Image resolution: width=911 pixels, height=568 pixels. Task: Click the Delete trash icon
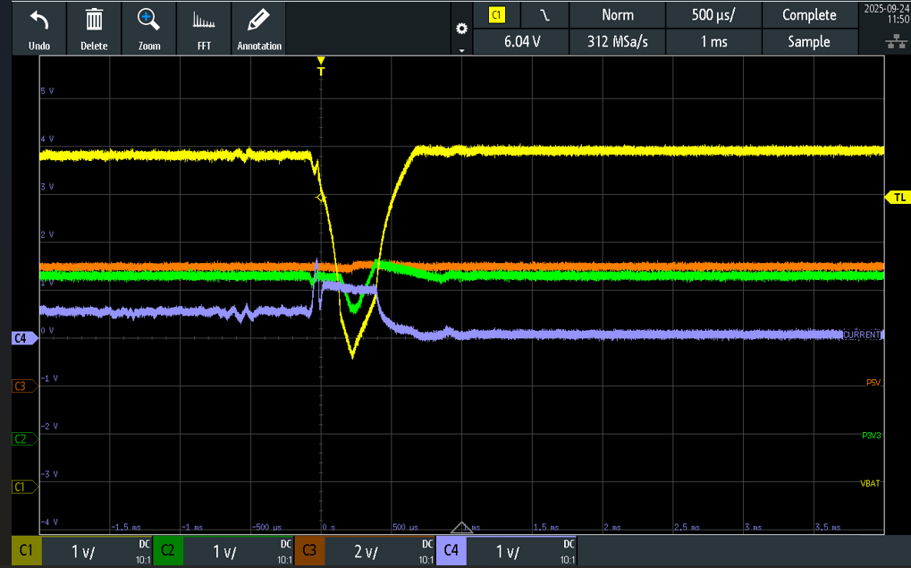click(94, 29)
